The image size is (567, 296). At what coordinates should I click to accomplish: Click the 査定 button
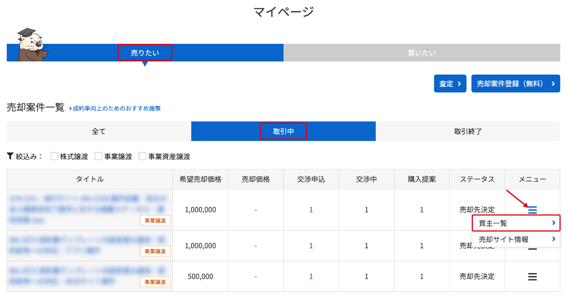pyautogui.click(x=450, y=84)
